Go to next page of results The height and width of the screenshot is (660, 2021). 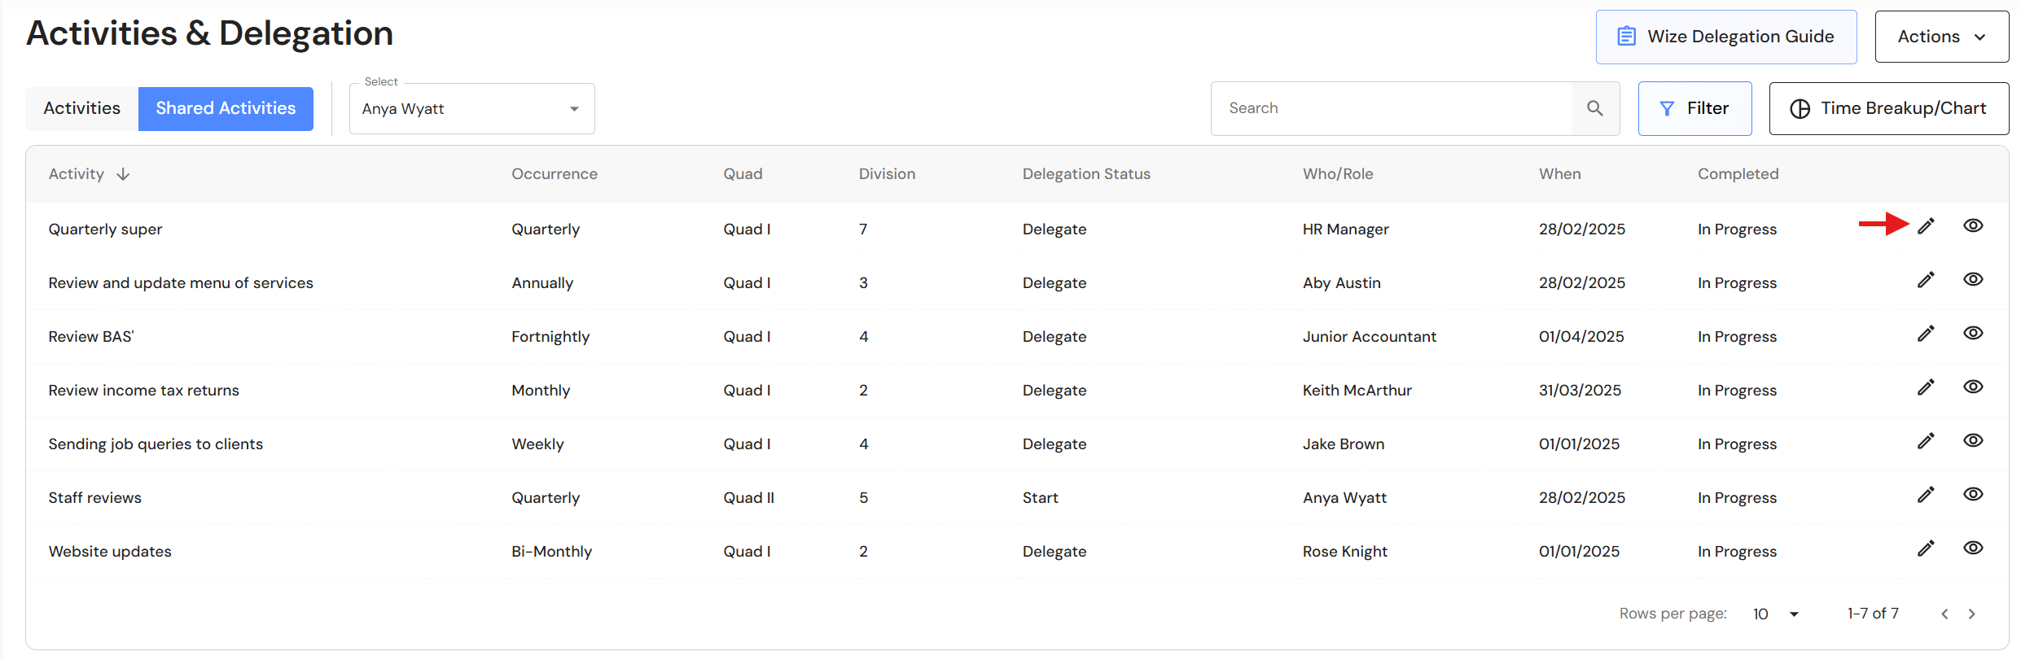tap(1971, 614)
